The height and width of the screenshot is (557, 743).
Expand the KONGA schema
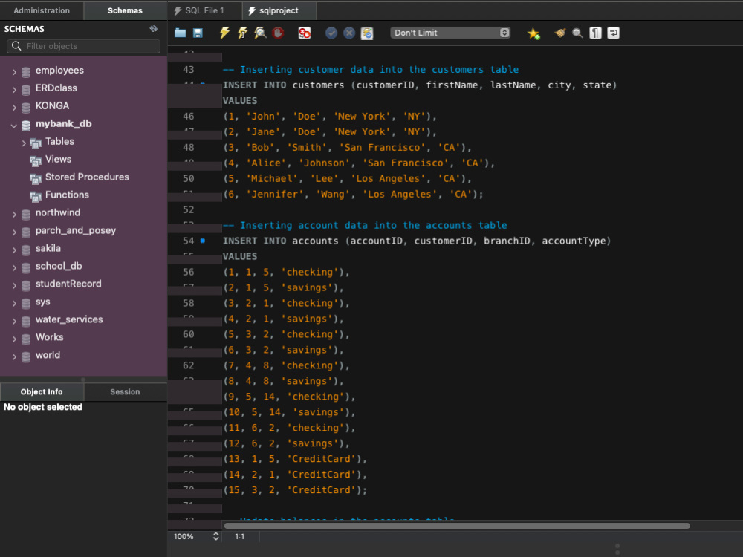(x=13, y=108)
